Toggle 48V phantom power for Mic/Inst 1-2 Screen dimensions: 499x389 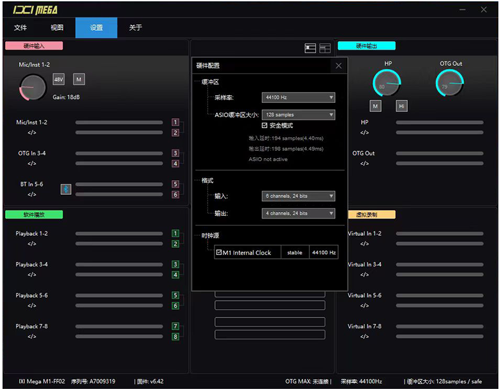(x=59, y=79)
